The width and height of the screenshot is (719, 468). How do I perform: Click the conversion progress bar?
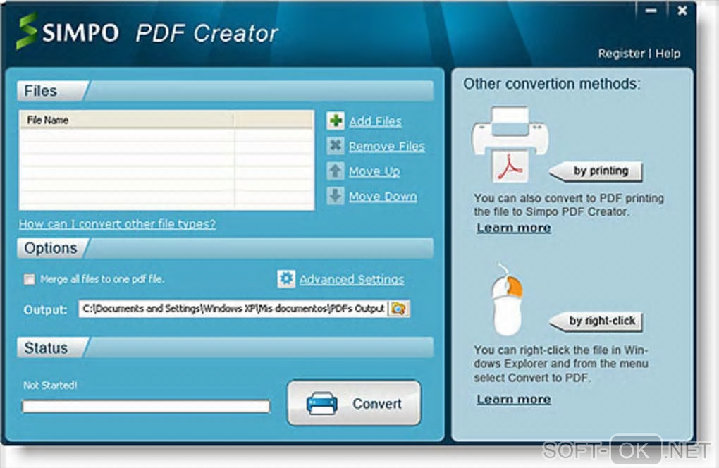(x=146, y=406)
